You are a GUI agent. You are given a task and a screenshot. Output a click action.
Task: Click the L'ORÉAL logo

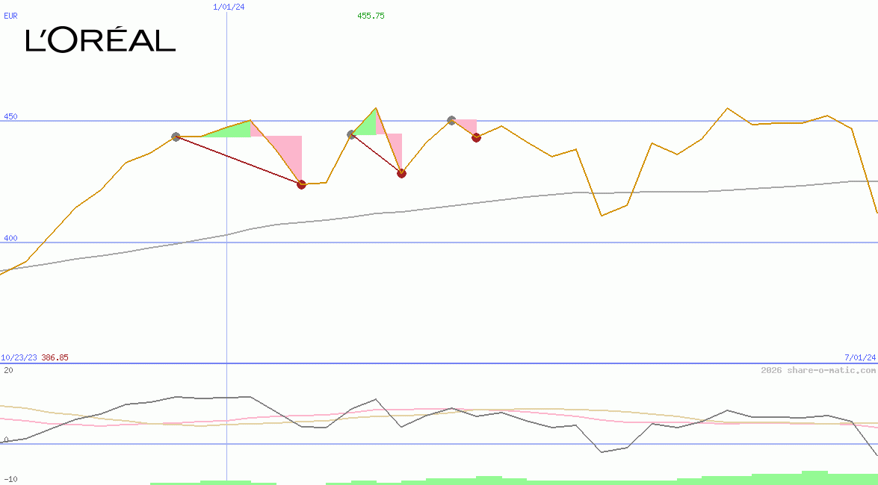click(x=101, y=40)
